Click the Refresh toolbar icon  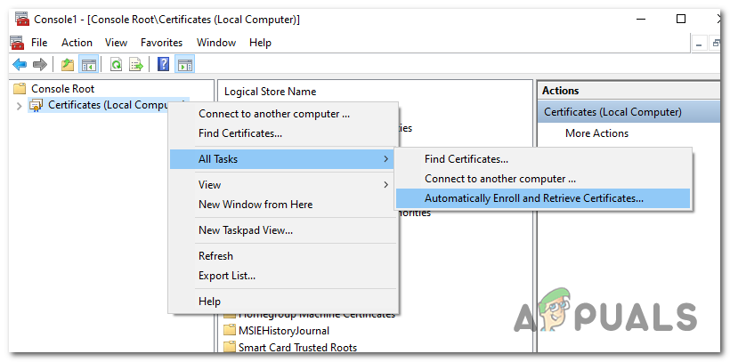click(x=116, y=65)
